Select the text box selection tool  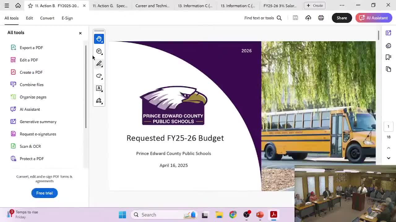point(99,88)
